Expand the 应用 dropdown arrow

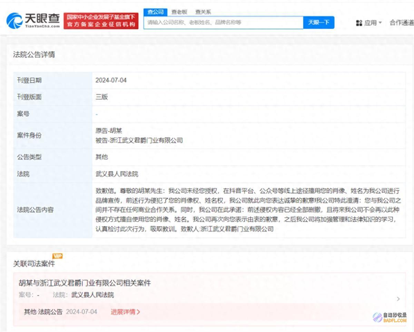point(380,23)
